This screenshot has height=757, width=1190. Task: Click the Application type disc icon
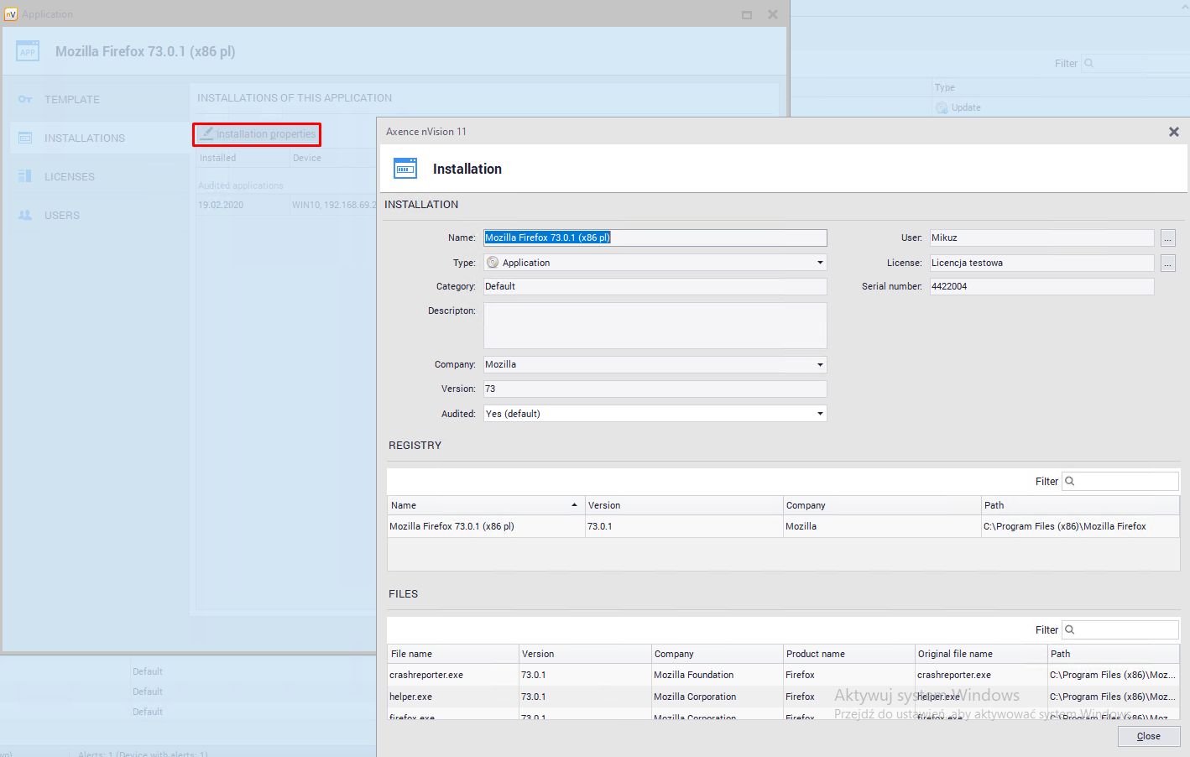493,263
